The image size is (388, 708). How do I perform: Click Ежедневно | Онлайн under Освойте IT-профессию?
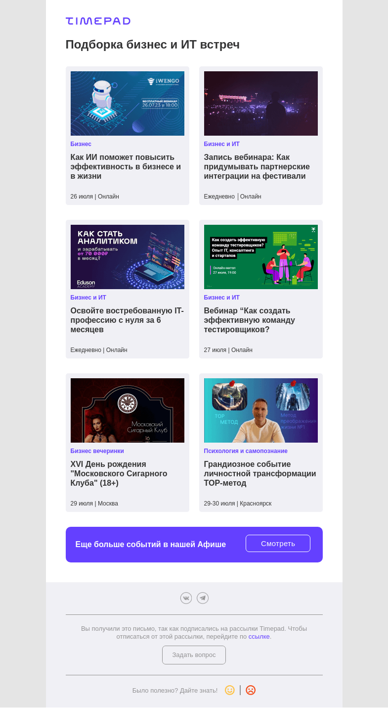[x=99, y=350]
